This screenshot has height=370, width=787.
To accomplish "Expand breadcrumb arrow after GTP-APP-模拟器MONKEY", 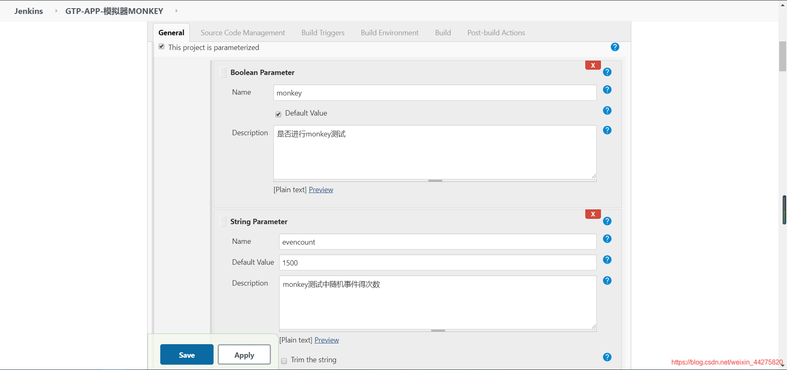I will tap(176, 11).
